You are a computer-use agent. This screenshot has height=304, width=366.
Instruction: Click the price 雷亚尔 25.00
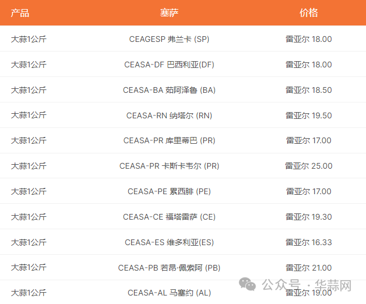point(309,166)
